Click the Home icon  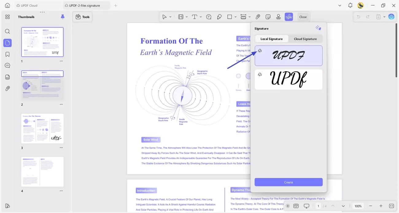point(7,6)
